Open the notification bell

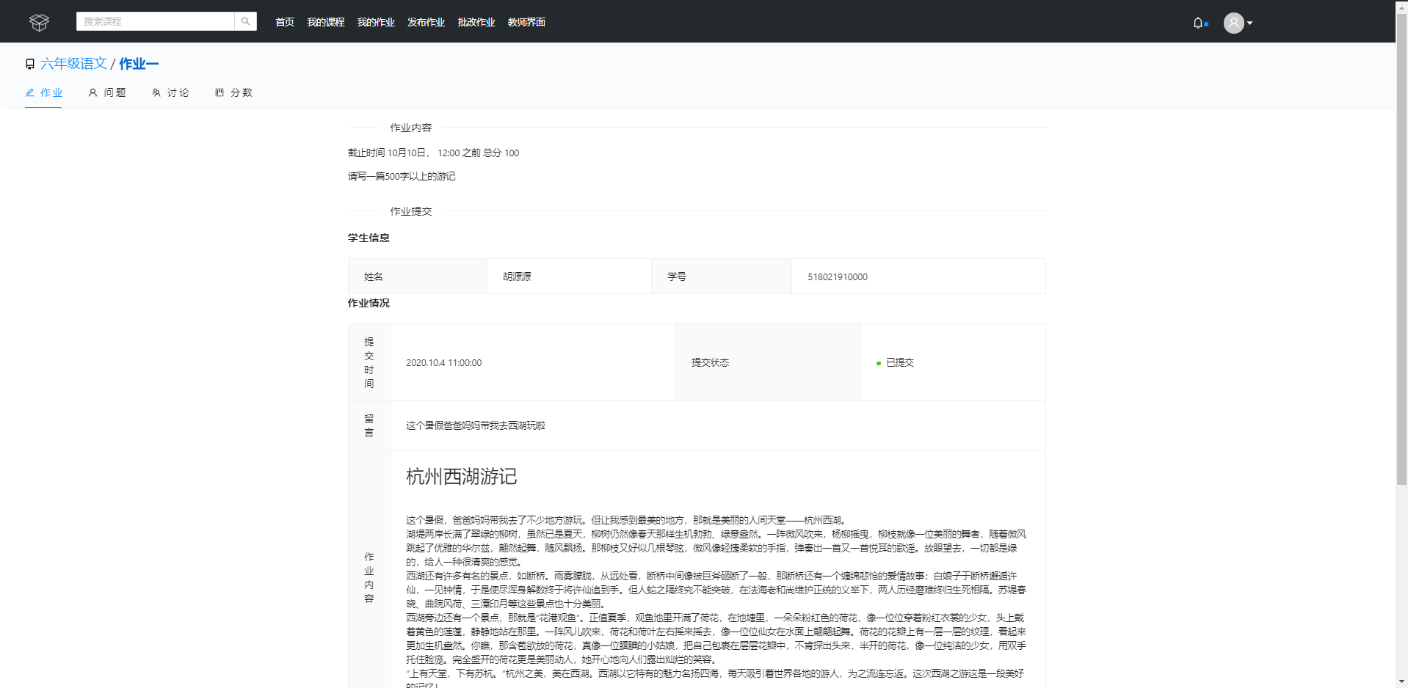(x=1198, y=23)
